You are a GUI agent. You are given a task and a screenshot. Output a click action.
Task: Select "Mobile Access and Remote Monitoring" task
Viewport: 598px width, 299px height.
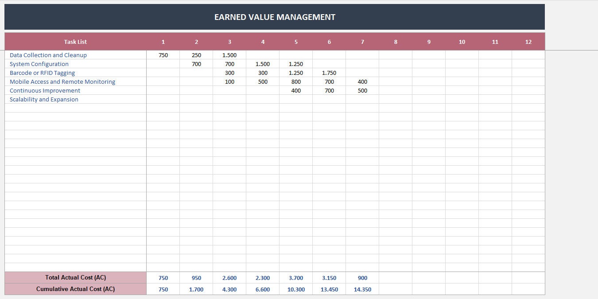coord(62,82)
